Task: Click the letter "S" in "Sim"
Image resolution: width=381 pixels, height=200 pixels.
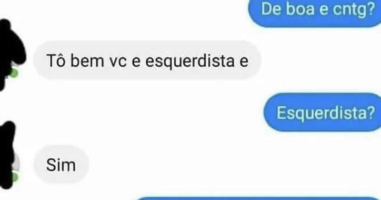Action: coord(51,165)
